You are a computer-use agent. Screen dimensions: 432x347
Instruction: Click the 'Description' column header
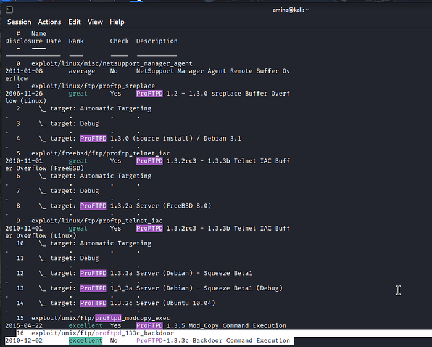[x=157, y=41]
